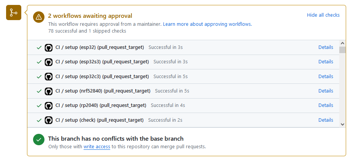The height and width of the screenshot is (160, 356).
Task: View Details for CI setup (esp32s3) check
Action: coord(326,62)
